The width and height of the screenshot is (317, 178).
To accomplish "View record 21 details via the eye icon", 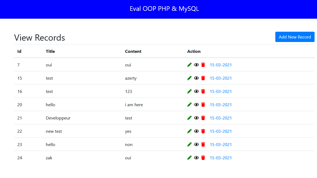I will click(x=196, y=118).
